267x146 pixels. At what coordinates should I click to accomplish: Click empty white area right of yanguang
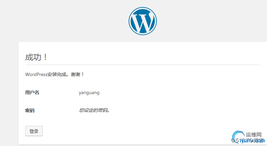[170, 93]
